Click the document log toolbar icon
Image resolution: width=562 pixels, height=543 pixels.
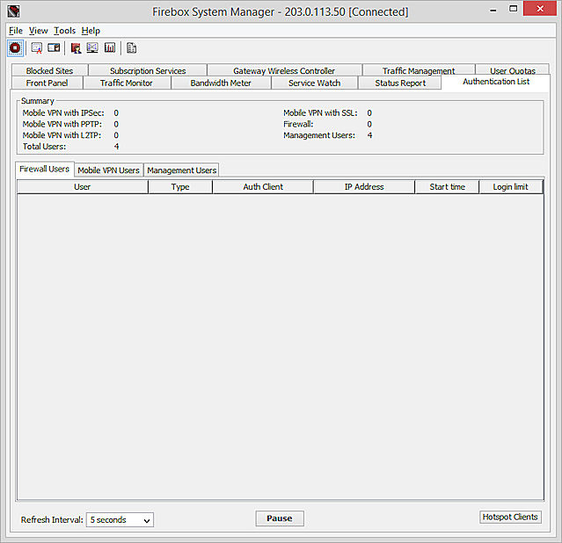132,47
